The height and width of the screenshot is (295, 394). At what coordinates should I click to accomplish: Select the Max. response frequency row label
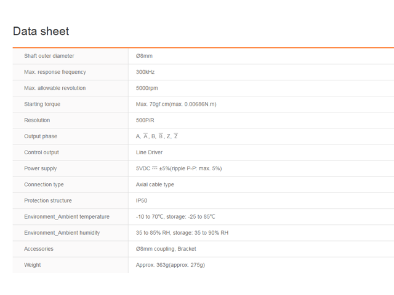click(55, 72)
